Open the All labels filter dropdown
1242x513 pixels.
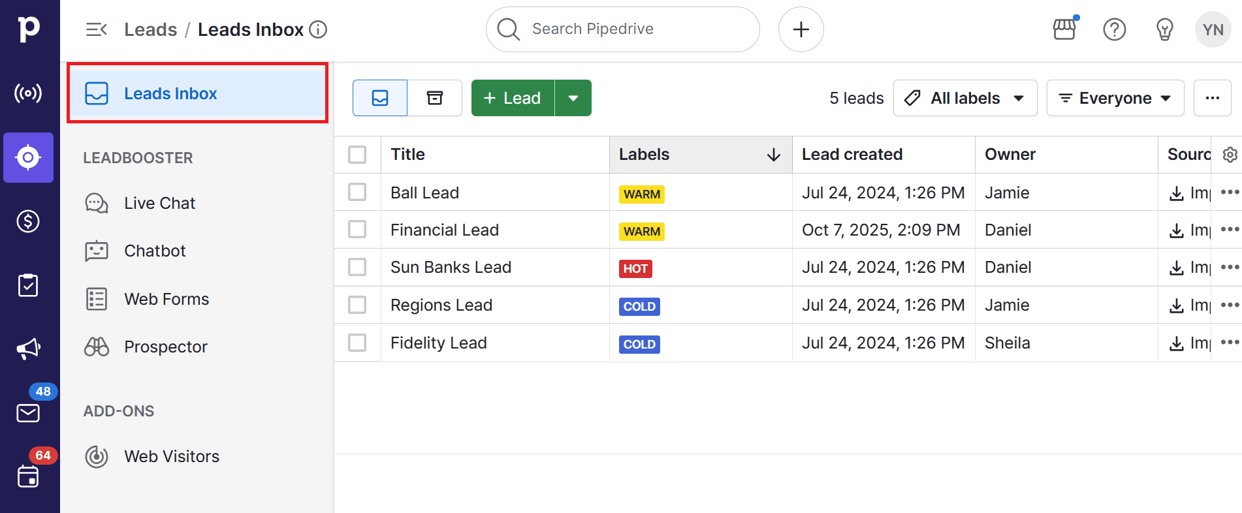pyautogui.click(x=965, y=98)
